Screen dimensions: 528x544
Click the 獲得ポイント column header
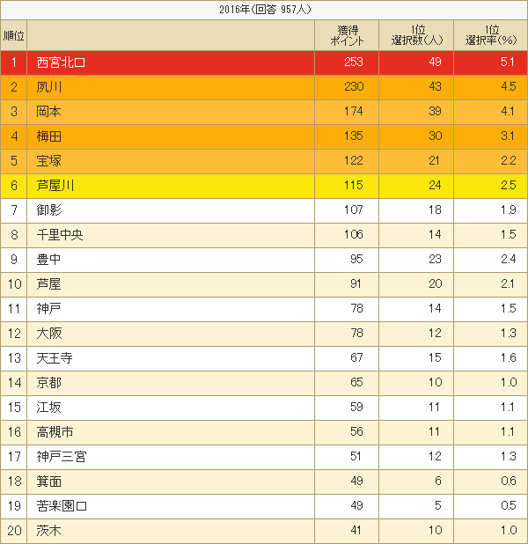click(x=347, y=35)
